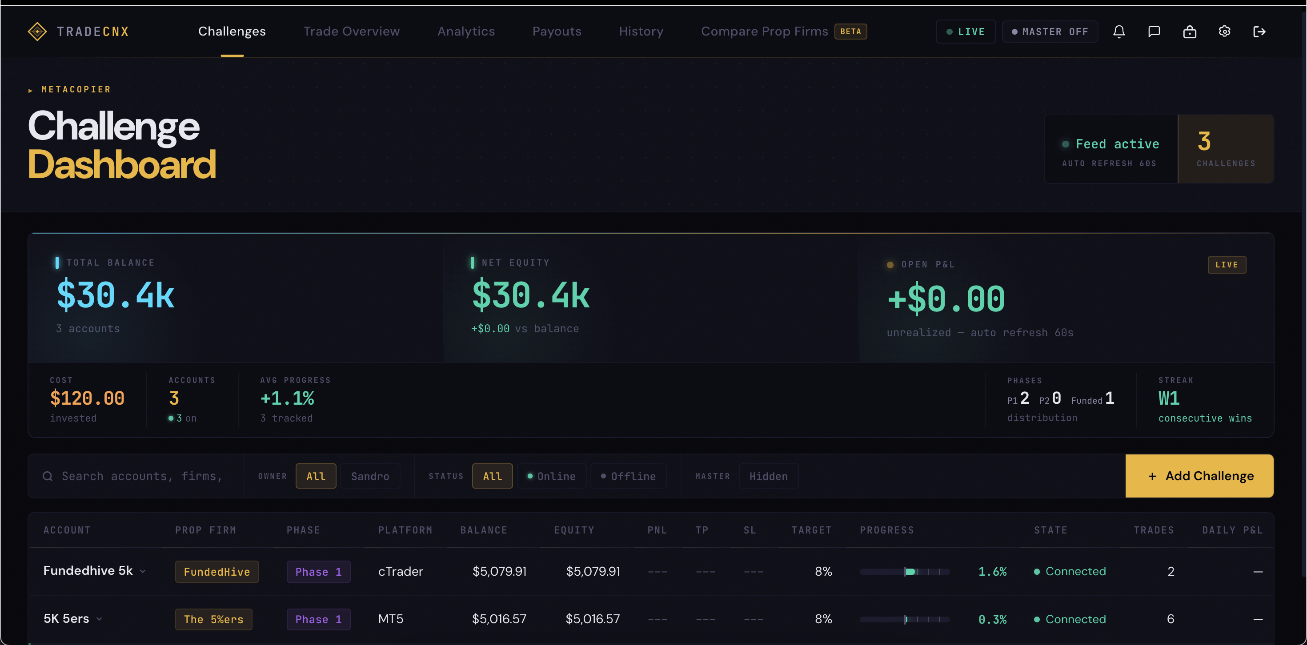The width and height of the screenshot is (1307, 645).
Task: Click the Add Challenge button
Action: pos(1199,476)
